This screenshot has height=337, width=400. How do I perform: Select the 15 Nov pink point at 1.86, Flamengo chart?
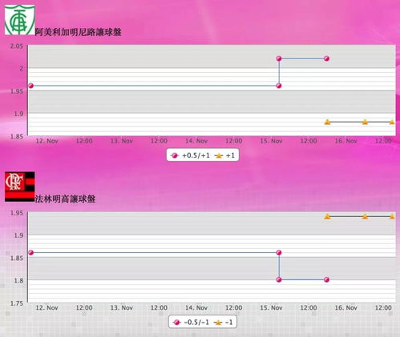coord(279,252)
